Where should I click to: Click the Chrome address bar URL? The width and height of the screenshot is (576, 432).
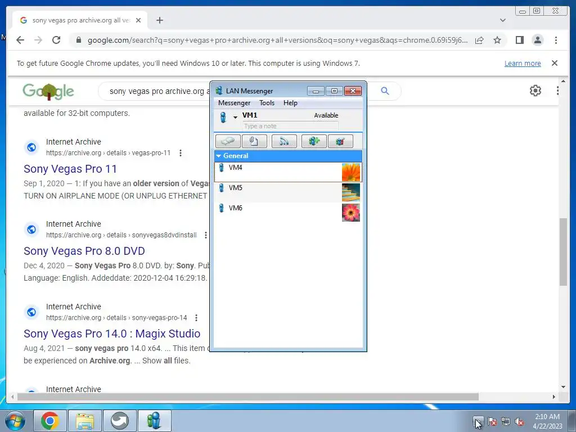tap(277, 40)
